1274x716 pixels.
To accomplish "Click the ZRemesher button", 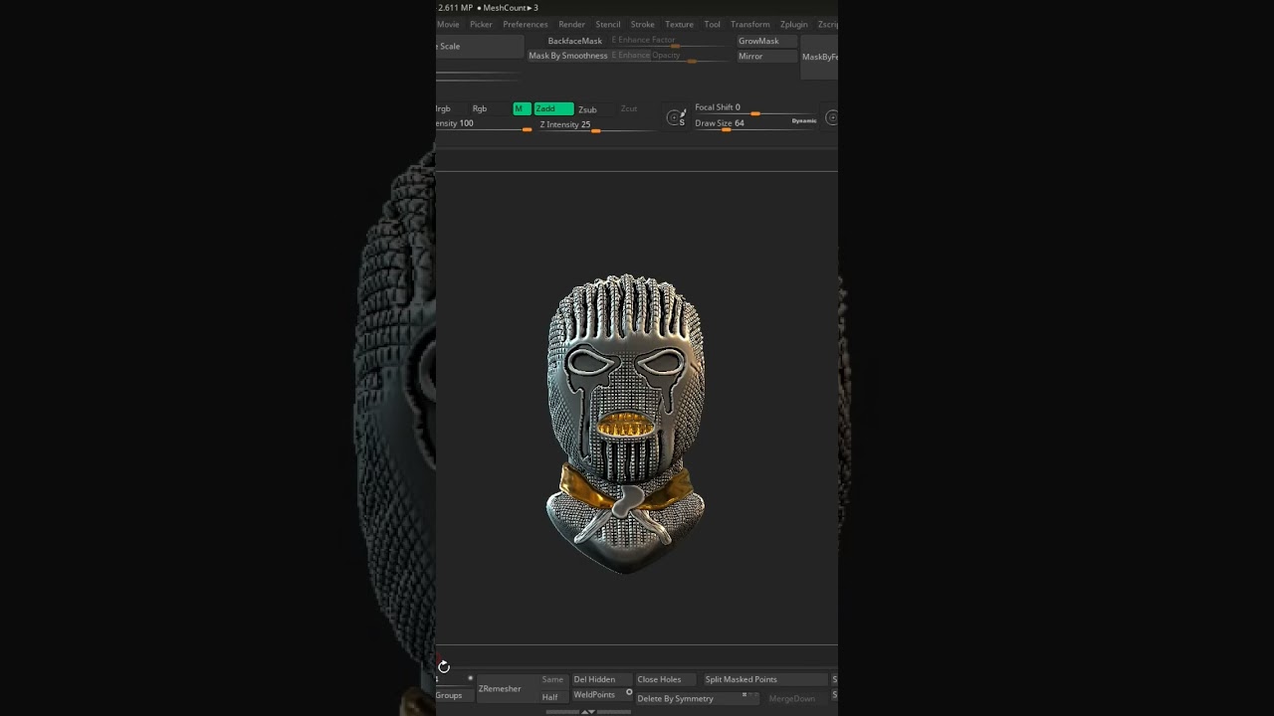I will 500,688.
